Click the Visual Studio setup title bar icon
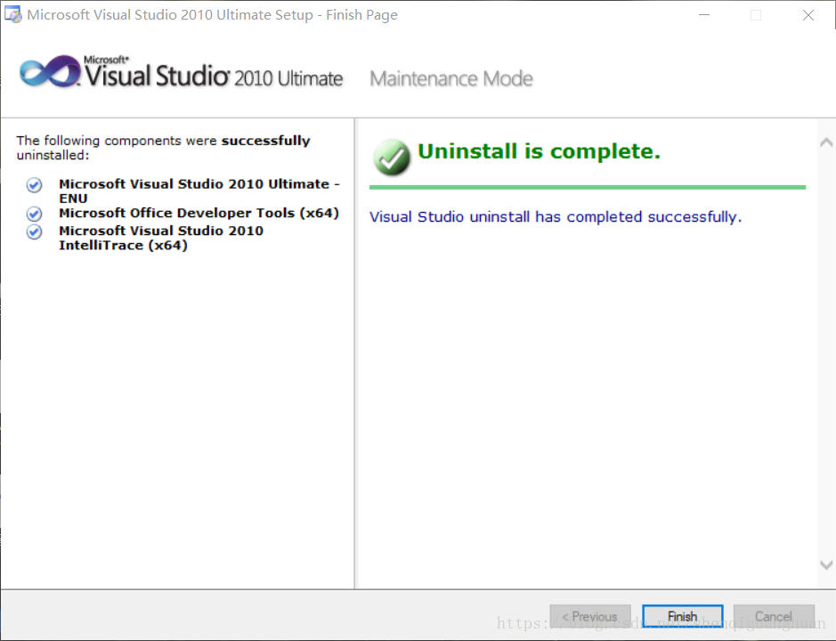Viewport: 836px width, 641px height. pyautogui.click(x=12, y=14)
